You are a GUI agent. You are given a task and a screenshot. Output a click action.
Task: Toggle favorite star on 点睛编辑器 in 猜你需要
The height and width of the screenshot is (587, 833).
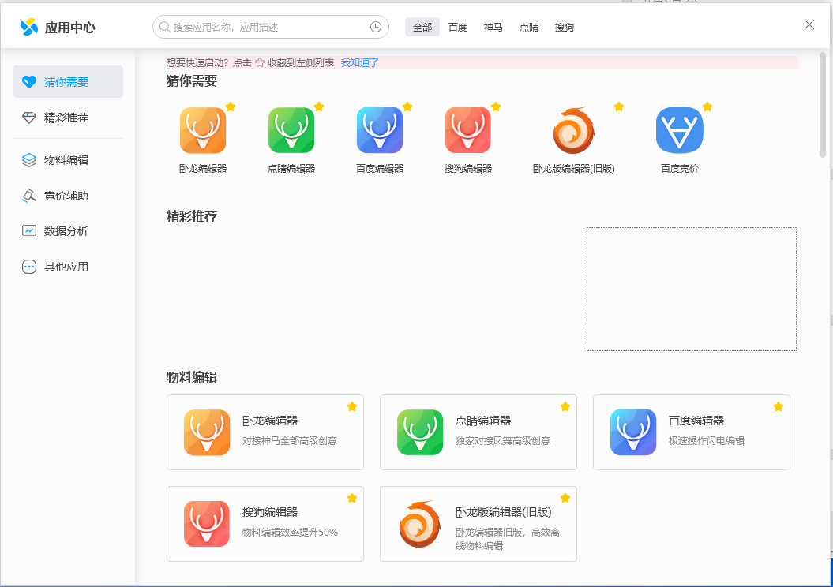pos(319,107)
